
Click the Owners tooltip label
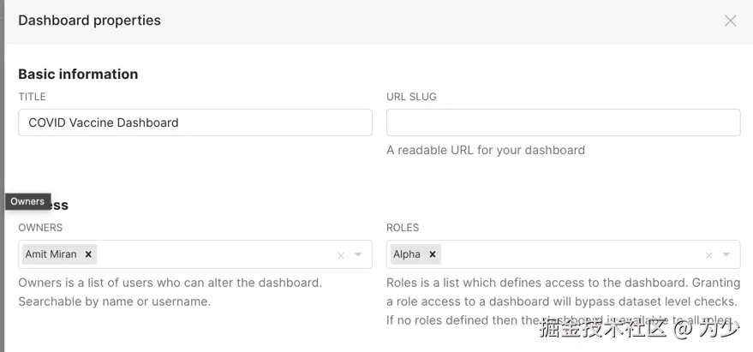click(x=27, y=201)
